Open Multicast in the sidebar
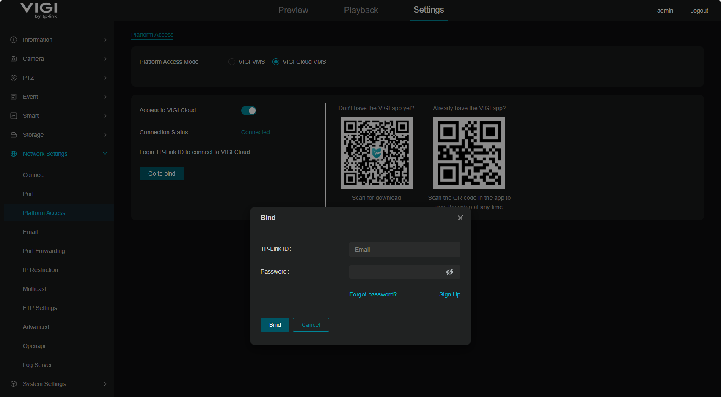 click(x=35, y=289)
